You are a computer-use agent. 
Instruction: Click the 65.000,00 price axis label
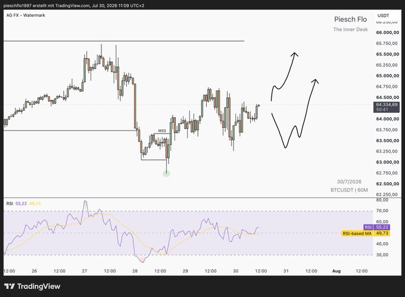point(388,76)
